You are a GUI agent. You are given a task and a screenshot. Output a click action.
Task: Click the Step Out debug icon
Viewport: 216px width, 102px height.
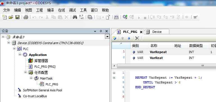tap(165, 17)
